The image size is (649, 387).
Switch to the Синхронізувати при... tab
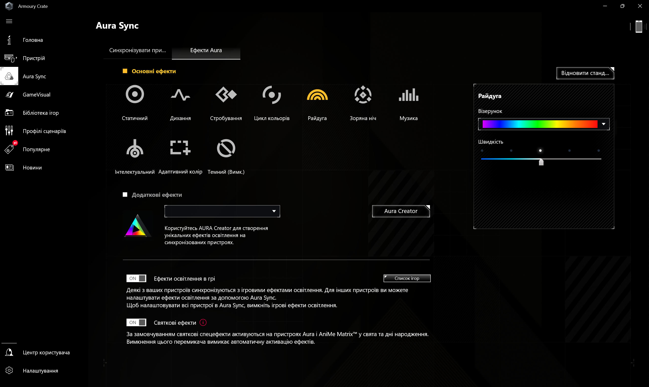coord(137,50)
